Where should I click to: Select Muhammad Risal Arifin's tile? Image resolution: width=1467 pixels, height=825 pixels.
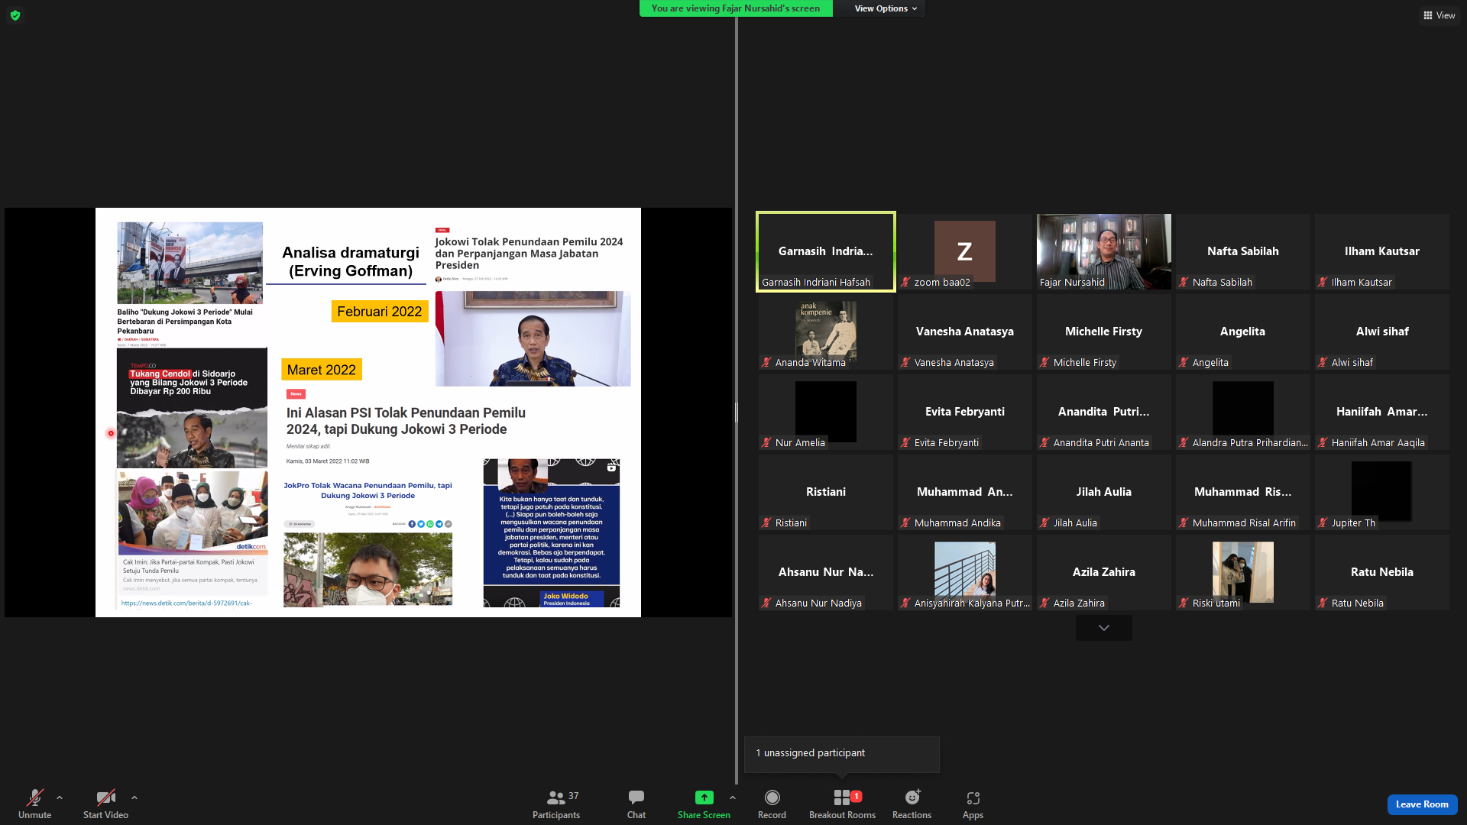coord(1242,492)
